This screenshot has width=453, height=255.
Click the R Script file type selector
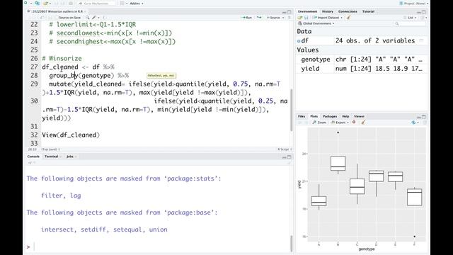pos(285,149)
